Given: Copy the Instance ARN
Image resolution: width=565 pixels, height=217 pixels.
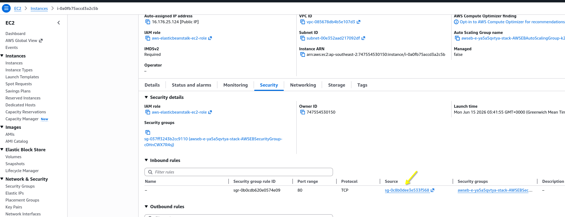Looking at the screenshot, I should coord(303,55).
